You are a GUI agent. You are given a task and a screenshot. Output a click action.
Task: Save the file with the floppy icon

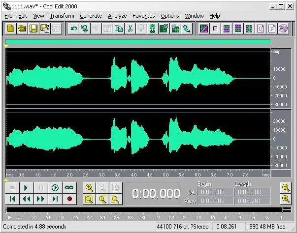(33, 29)
